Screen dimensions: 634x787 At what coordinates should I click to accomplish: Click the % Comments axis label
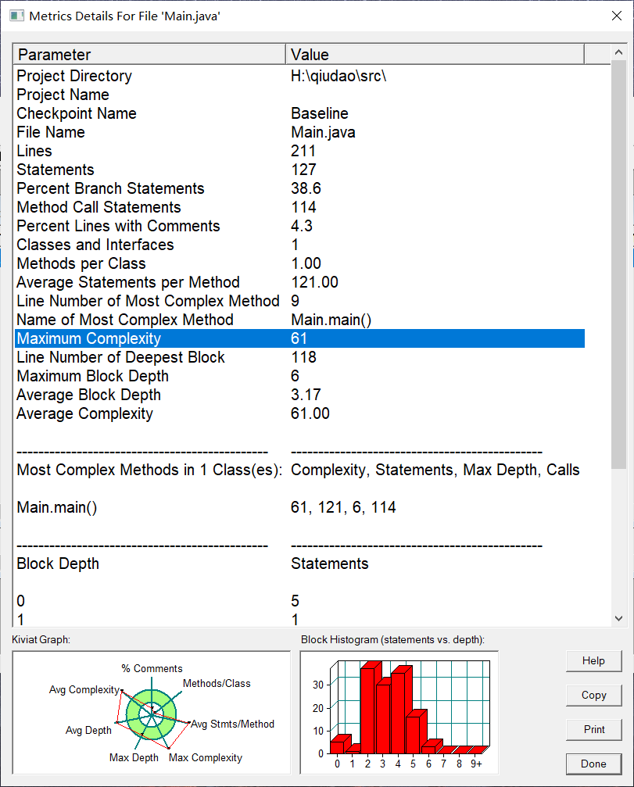point(152,668)
